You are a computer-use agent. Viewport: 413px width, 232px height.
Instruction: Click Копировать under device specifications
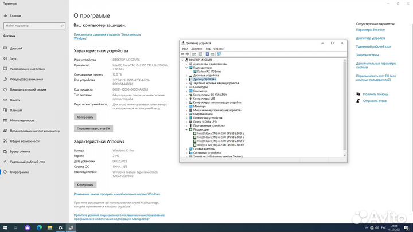(85, 117)
